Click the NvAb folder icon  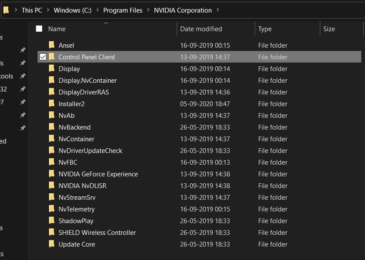pos(52,115)
